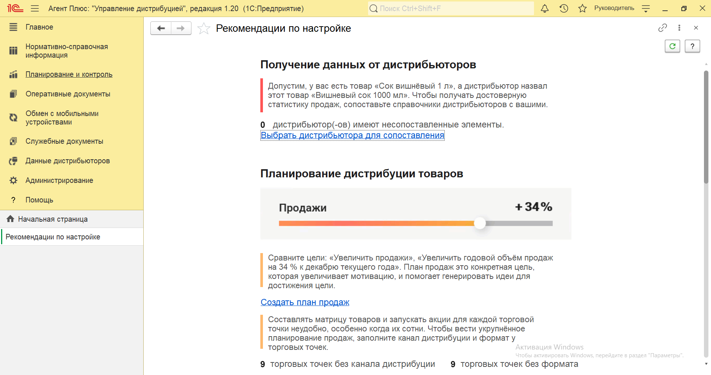Add page to favorites with star
The image size is (711, 375).
click(204, 28)
